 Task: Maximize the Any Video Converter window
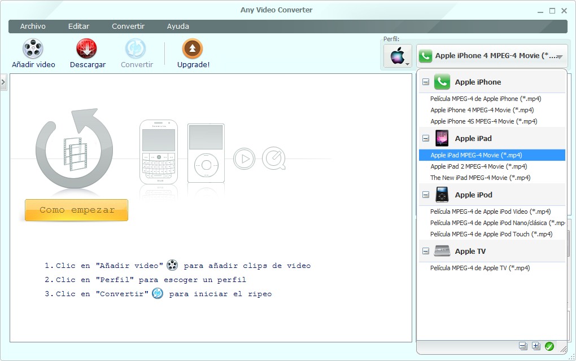(x=552, y=11)
